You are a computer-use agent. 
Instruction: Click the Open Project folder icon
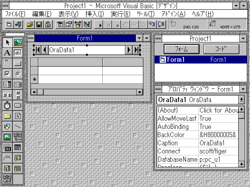(x=30, y=25)
